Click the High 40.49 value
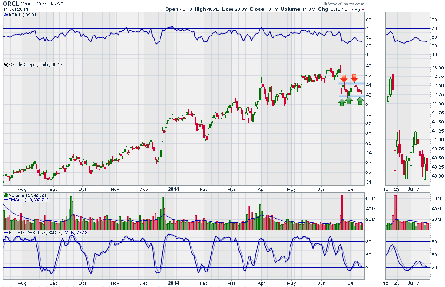Image resolution: width=445 pixels, height=287 pixels. click(x=207, y=10)
